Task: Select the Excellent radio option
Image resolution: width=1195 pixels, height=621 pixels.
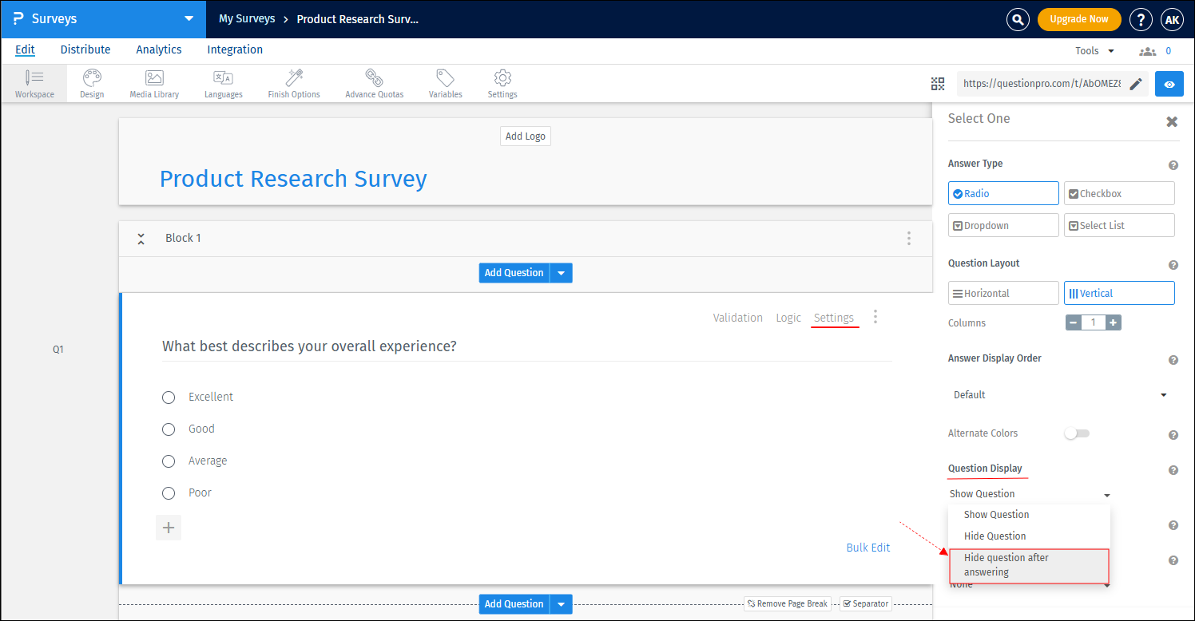Action: pyautogui.click(x=169, y=397)
